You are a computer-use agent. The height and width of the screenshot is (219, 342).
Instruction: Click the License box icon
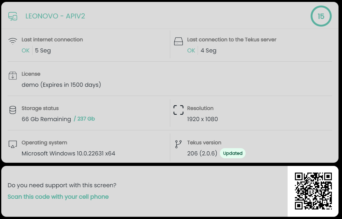13,76
